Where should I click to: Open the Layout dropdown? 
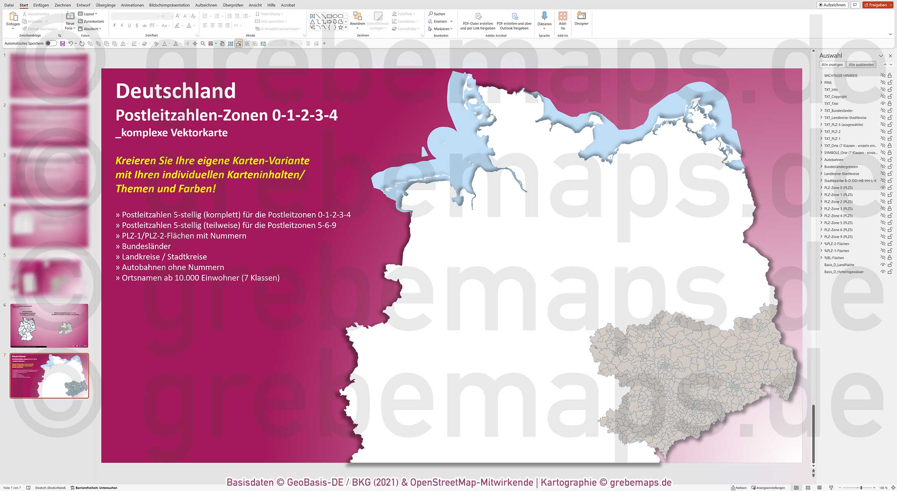click(88, 13)
